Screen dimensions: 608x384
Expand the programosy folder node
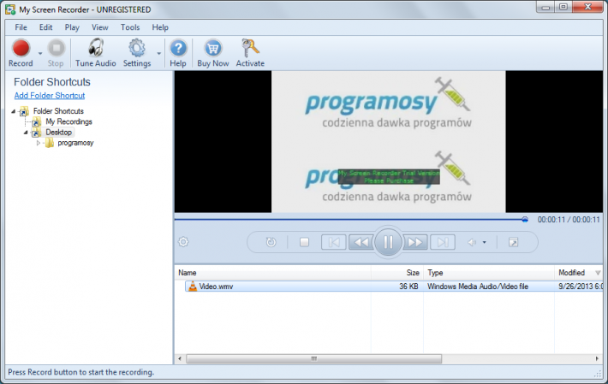[x=38, y=143]
